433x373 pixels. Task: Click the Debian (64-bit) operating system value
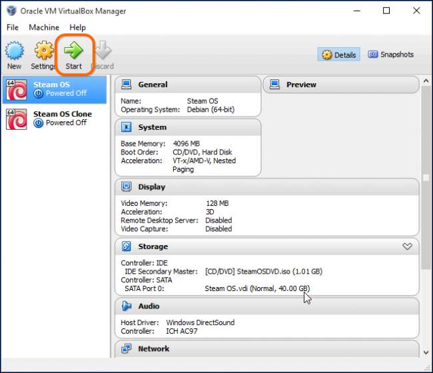211,110
